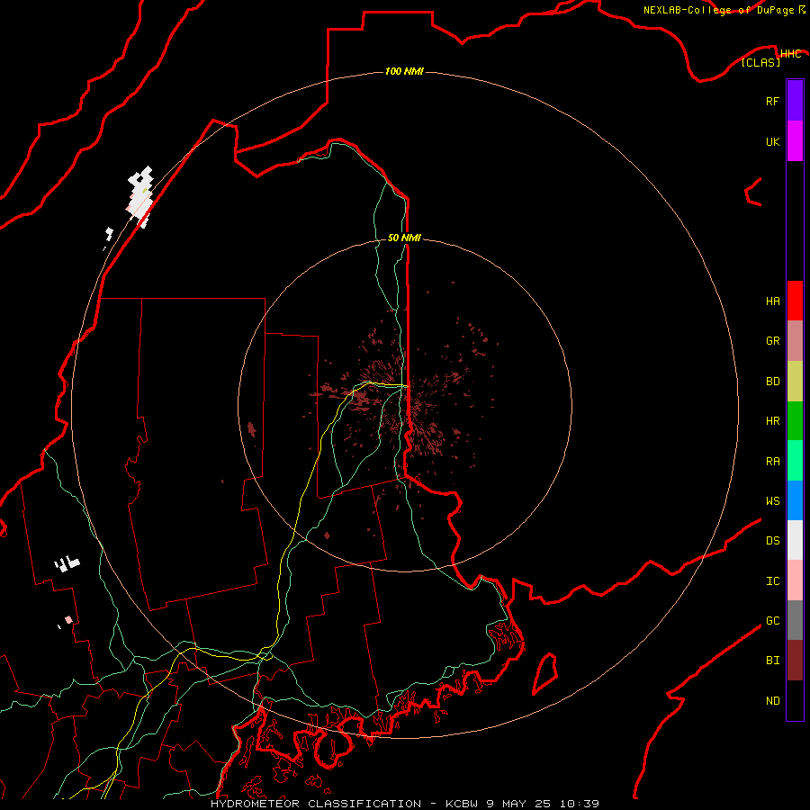Click the DS legend label
810x810 pixels.
point(772,541)
